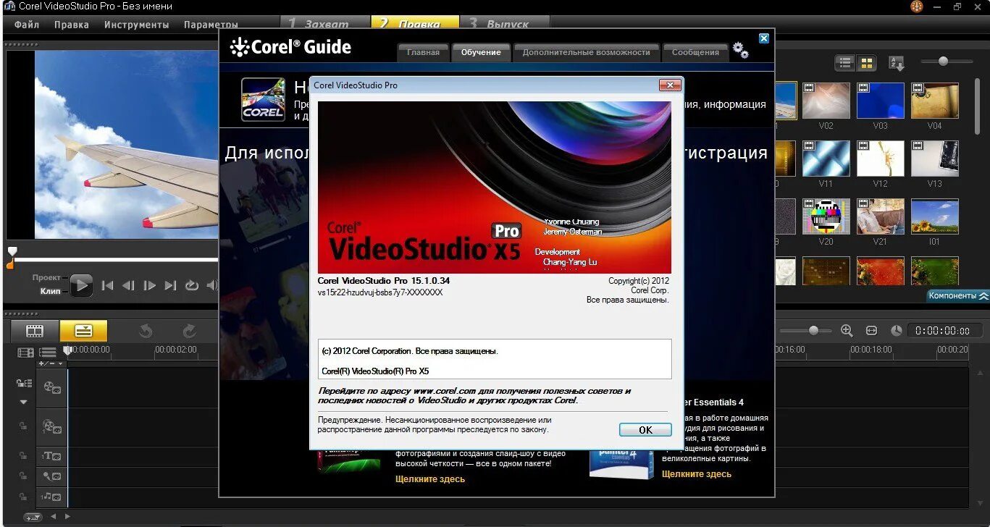Click the Undo arrow in the timeline toolbar

(146, 331)
